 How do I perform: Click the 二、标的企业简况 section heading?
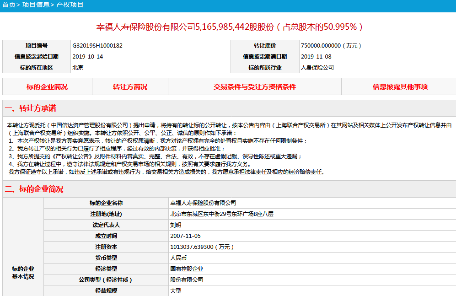34,189
